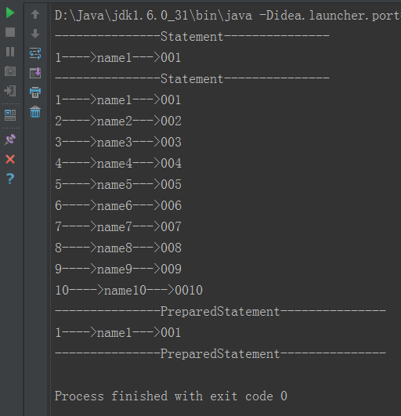The height and width of the screenshot is (416, 401).
Task: Click the last PreparedStatement separator line
Action: (x=220, y=353)
